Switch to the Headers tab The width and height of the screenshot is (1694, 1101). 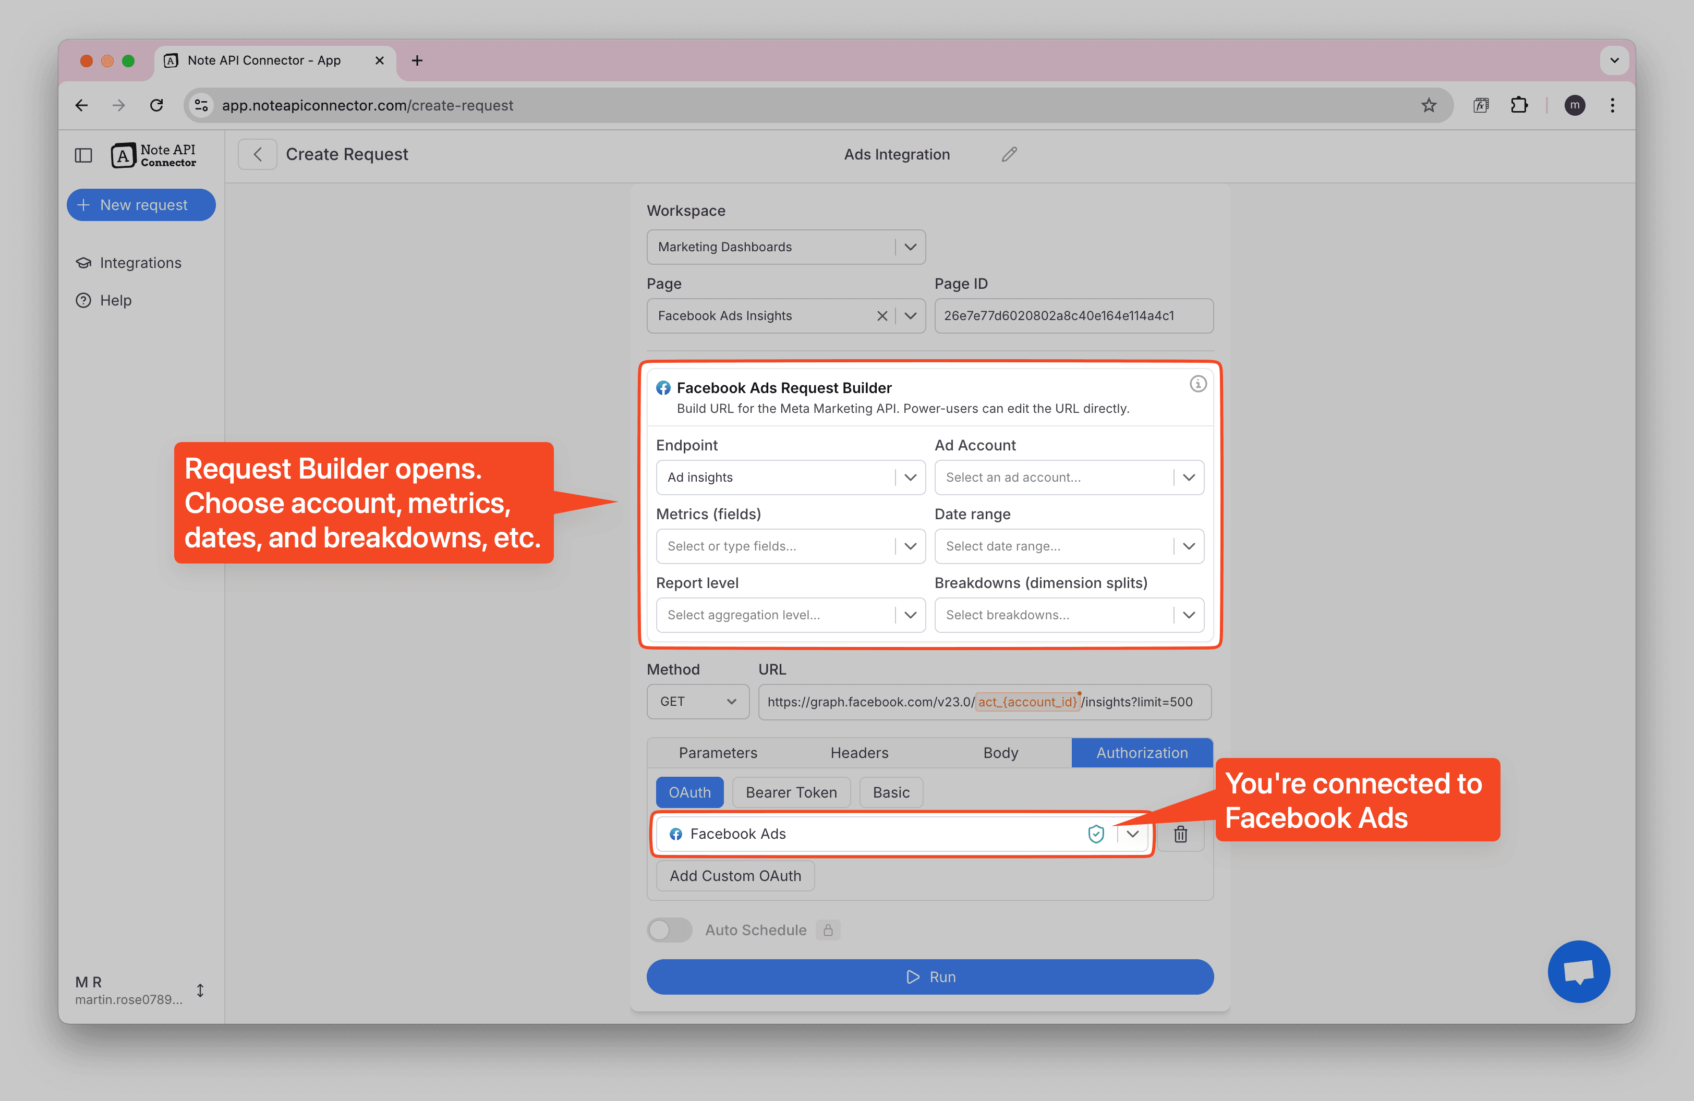[859, 752]
